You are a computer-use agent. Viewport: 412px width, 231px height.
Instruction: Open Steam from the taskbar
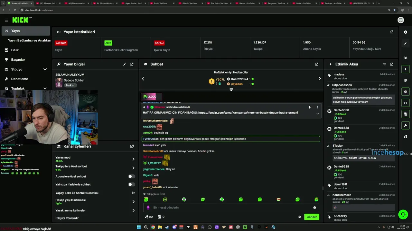(x=167, y=227)
